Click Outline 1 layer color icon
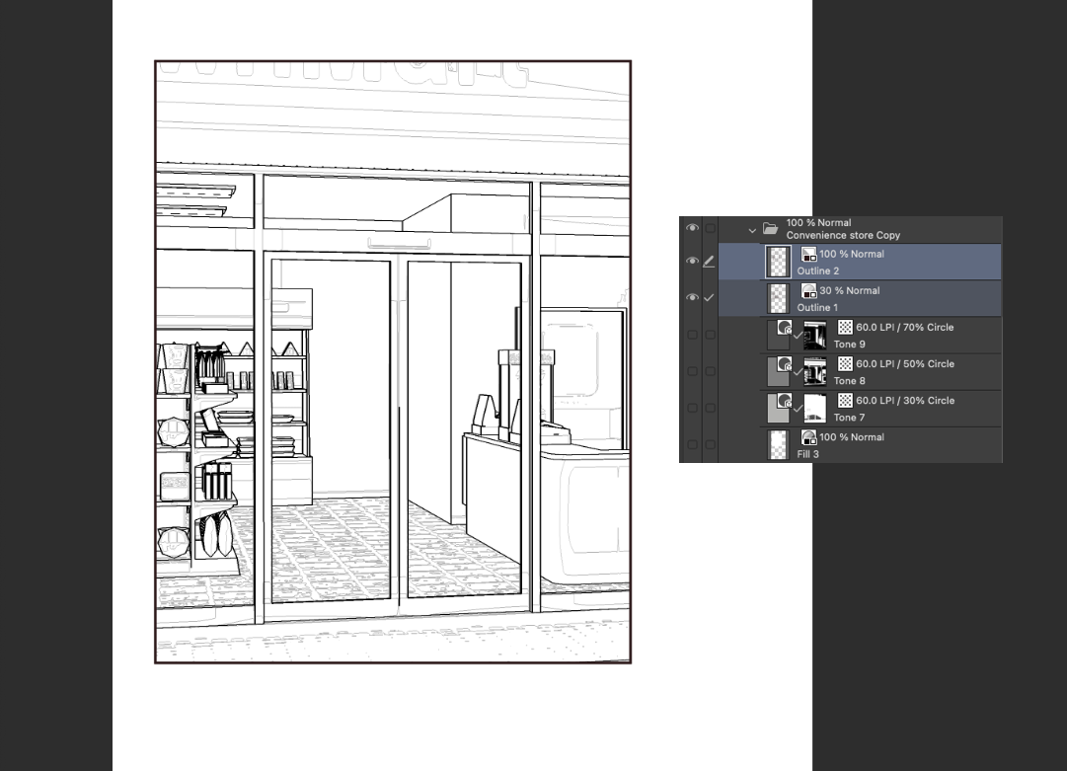The image size is (1067, 771). click(808, 290)
